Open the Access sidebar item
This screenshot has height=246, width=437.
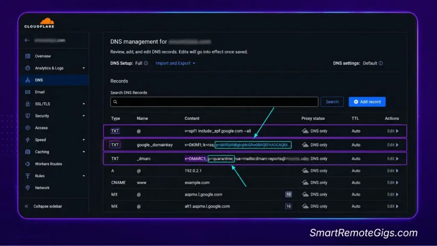point(41,128)
